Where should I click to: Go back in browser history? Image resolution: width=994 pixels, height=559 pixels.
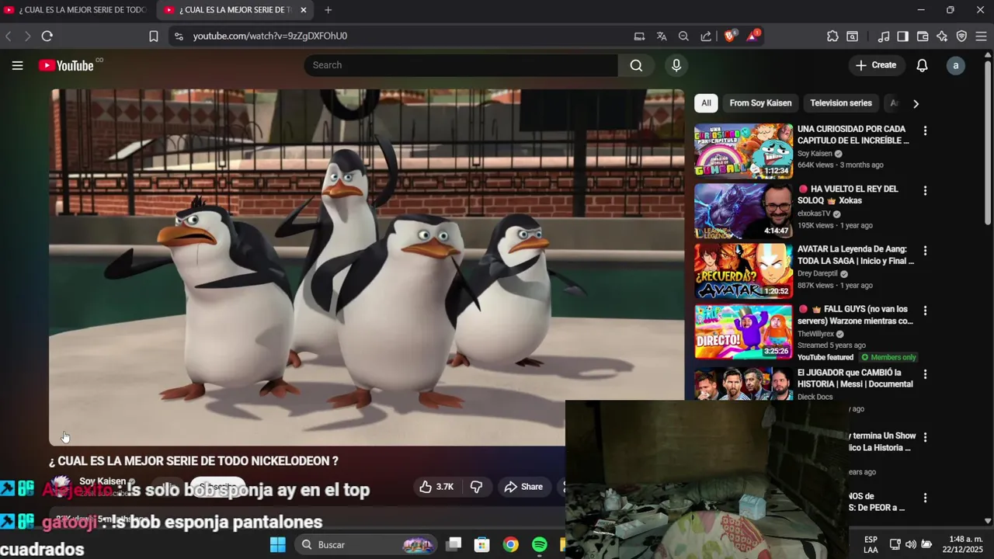[x=9, y=36]
